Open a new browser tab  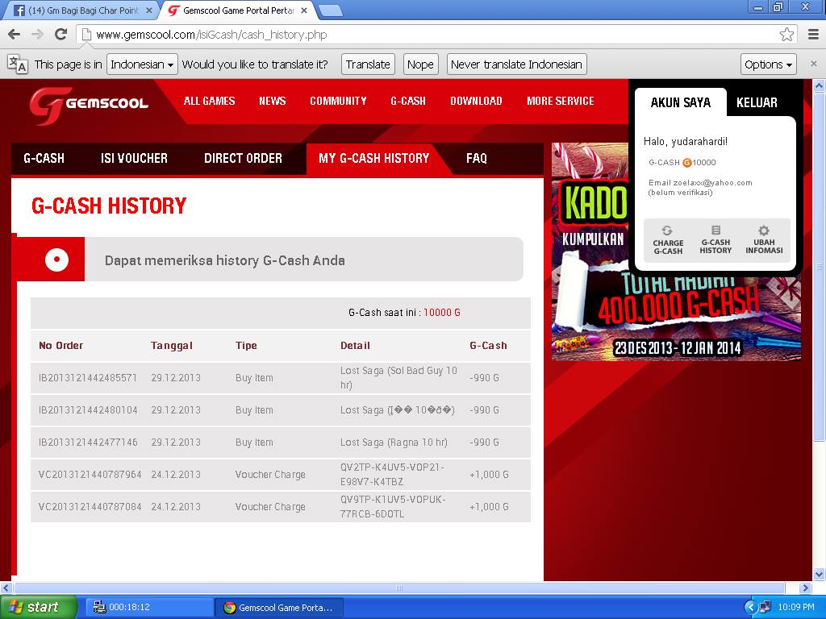pos(331,10)
